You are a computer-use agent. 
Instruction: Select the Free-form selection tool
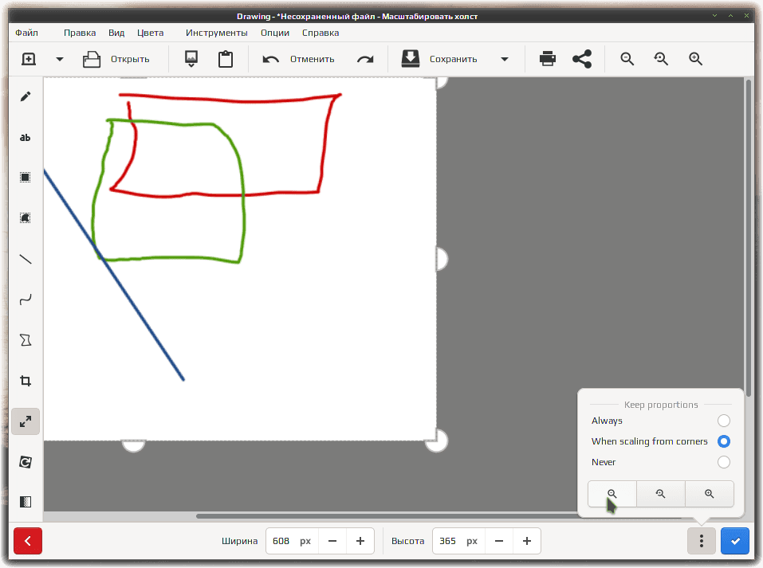(26, 217)
